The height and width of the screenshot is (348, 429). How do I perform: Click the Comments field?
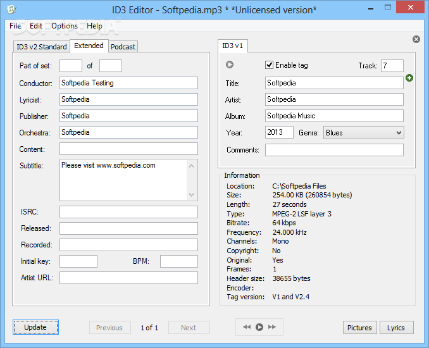[x=334, y=150]
